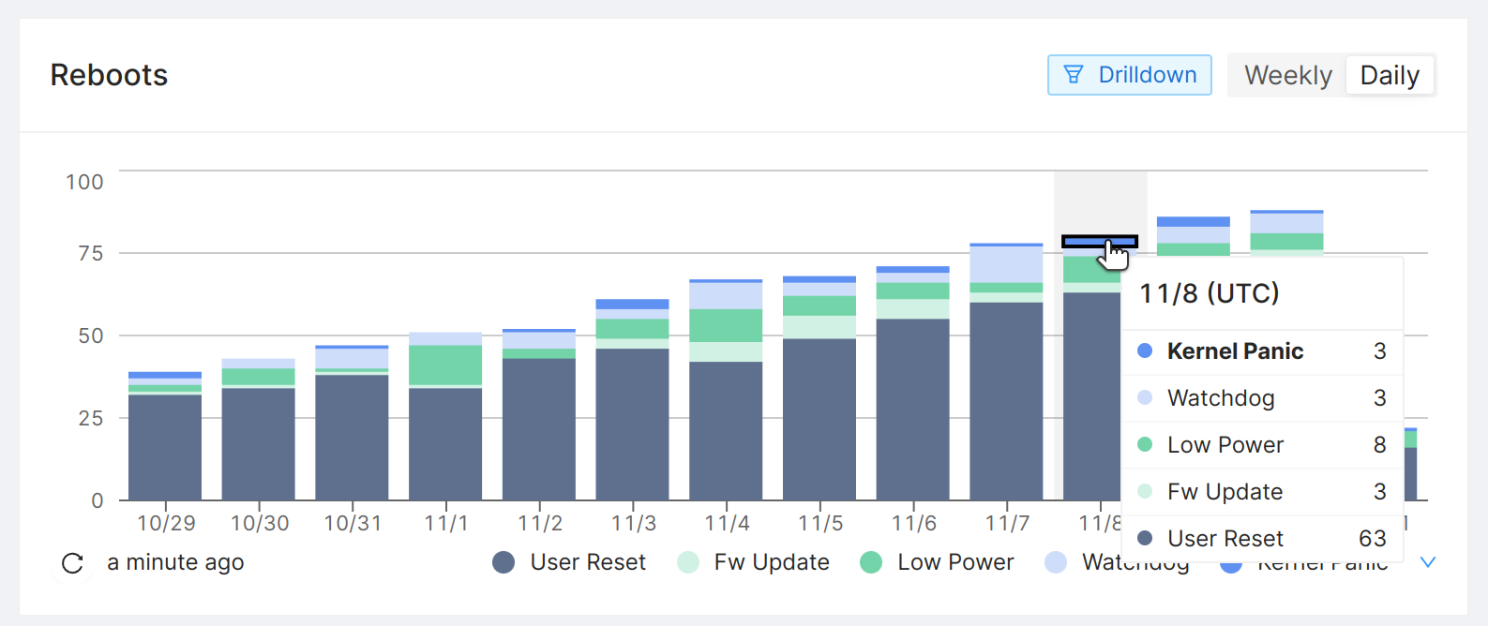This screenshot has width=1488, height=626.
Task: Toggle User Reset series via legend label
Action: [588, 562]
